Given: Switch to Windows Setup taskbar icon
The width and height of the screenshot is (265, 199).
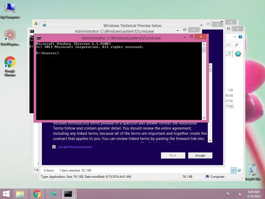Looking at the screenshot, I should (x=53, y=194).
